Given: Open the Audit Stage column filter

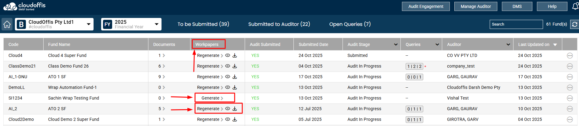Looking at the screenshot, I should click(x=396, y=44).
